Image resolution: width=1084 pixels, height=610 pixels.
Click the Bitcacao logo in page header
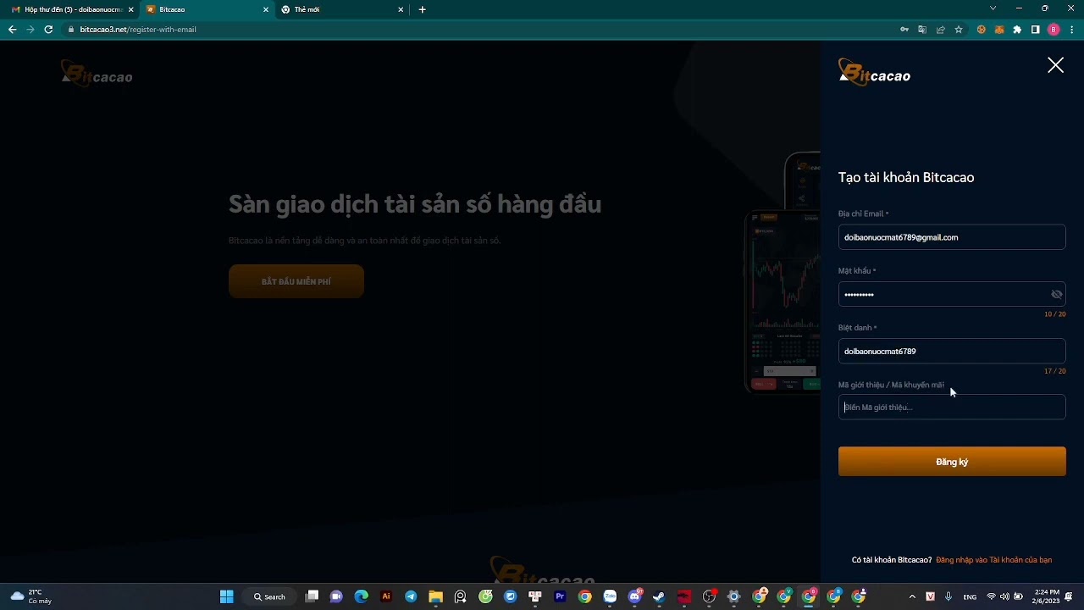click(x=97, y=74)
